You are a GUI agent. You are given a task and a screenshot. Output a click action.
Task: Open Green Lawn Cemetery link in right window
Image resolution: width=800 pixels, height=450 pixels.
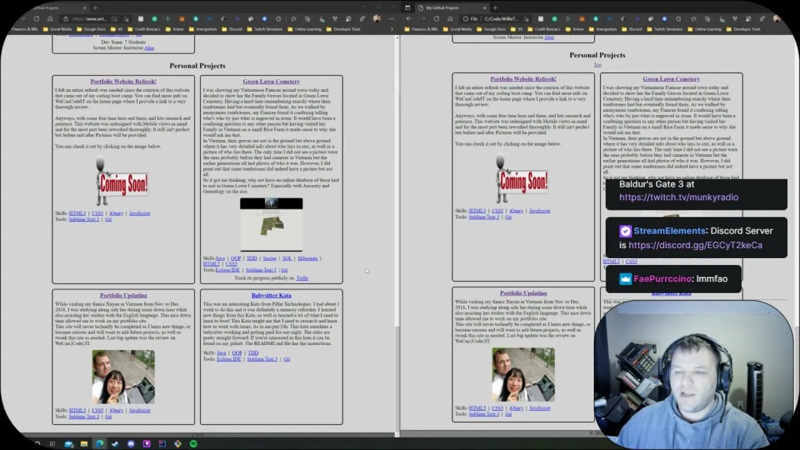[x=671, y=79]
